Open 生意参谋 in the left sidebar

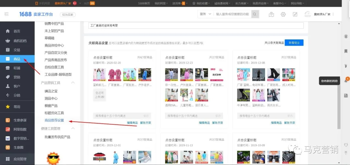point(20,120)
